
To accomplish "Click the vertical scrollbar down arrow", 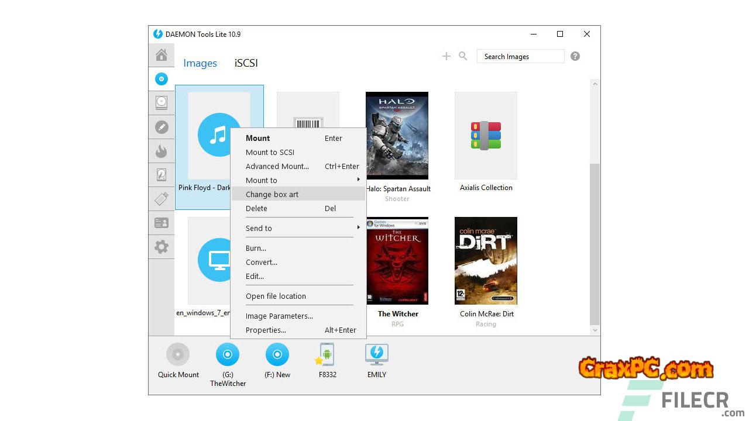I will pos(595,330).
